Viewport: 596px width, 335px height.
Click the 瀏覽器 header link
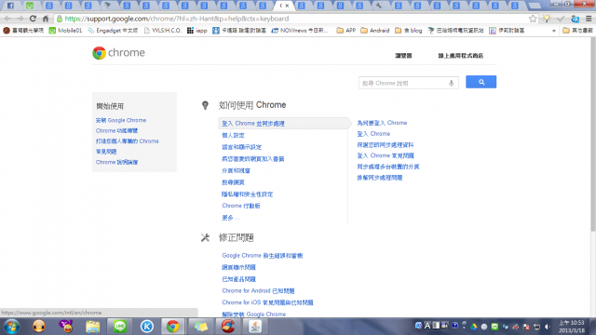(x=403, y=56)
